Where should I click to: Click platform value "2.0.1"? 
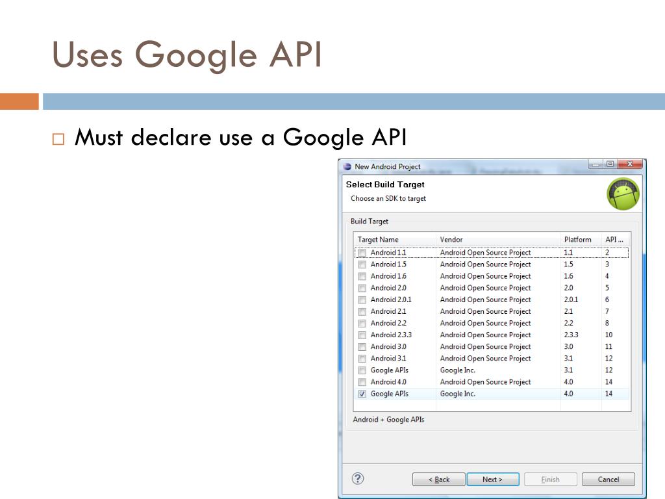(x=571, y=300)
